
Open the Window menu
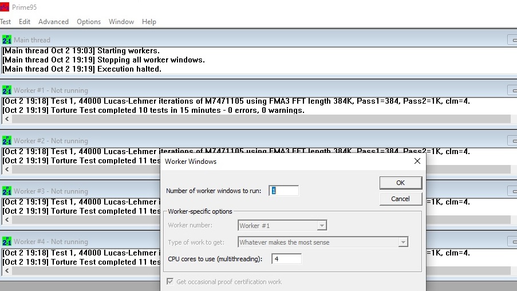[x=121, y=22]
